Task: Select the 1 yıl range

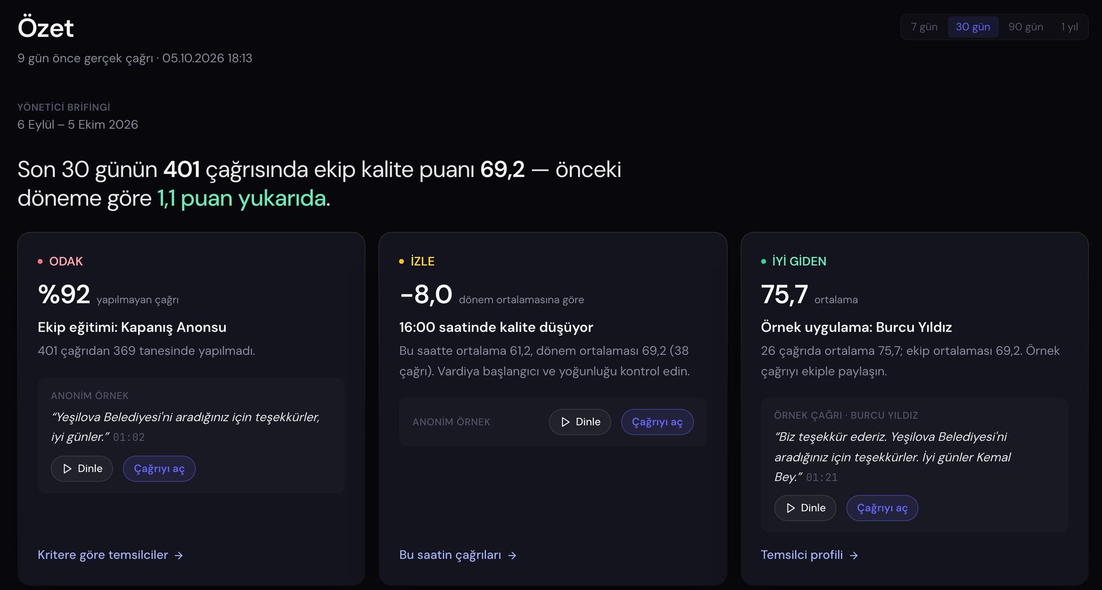Action: tap(1069, 27)
